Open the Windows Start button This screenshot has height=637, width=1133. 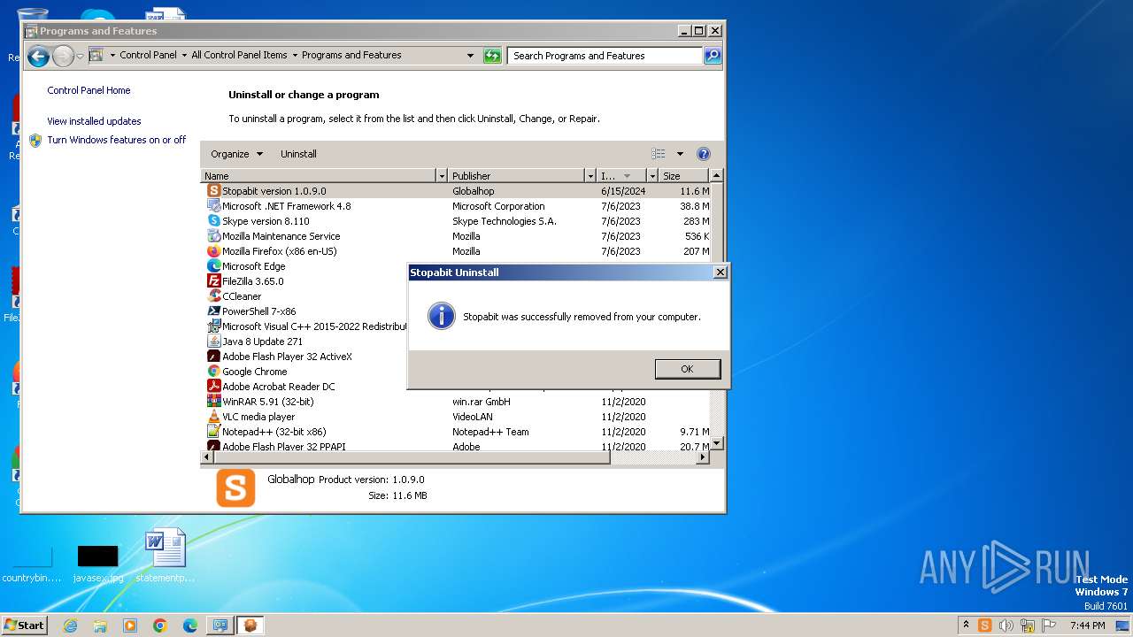(x=24, y=625)
